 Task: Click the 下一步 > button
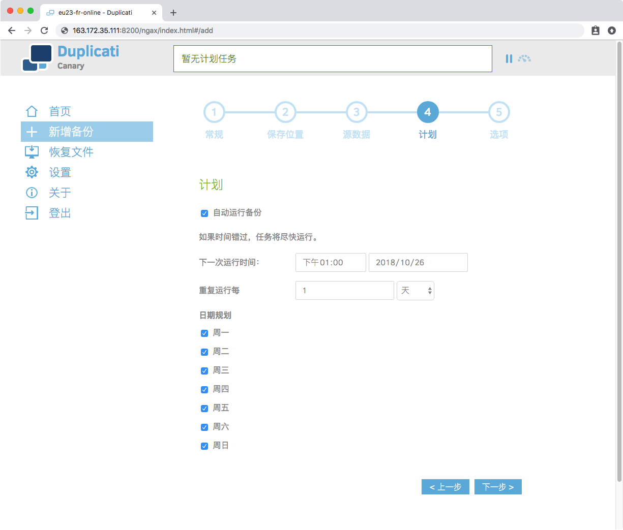pos(498,487)
